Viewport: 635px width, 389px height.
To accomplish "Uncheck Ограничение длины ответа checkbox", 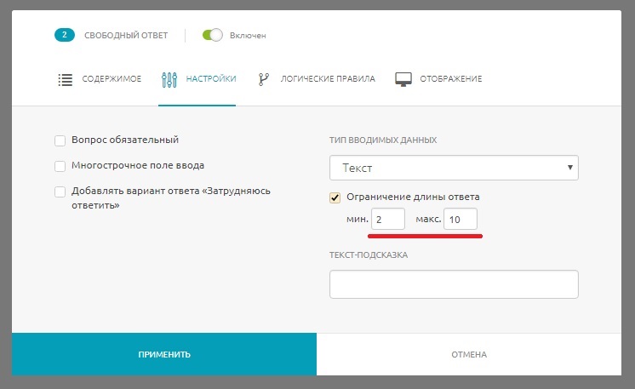I will point(335,197).
